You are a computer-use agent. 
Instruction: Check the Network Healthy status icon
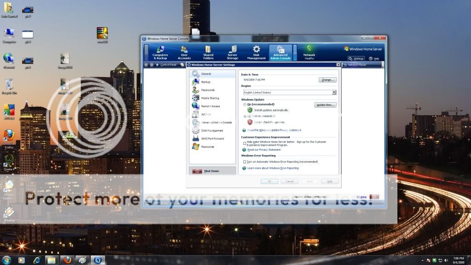[309, 48]
